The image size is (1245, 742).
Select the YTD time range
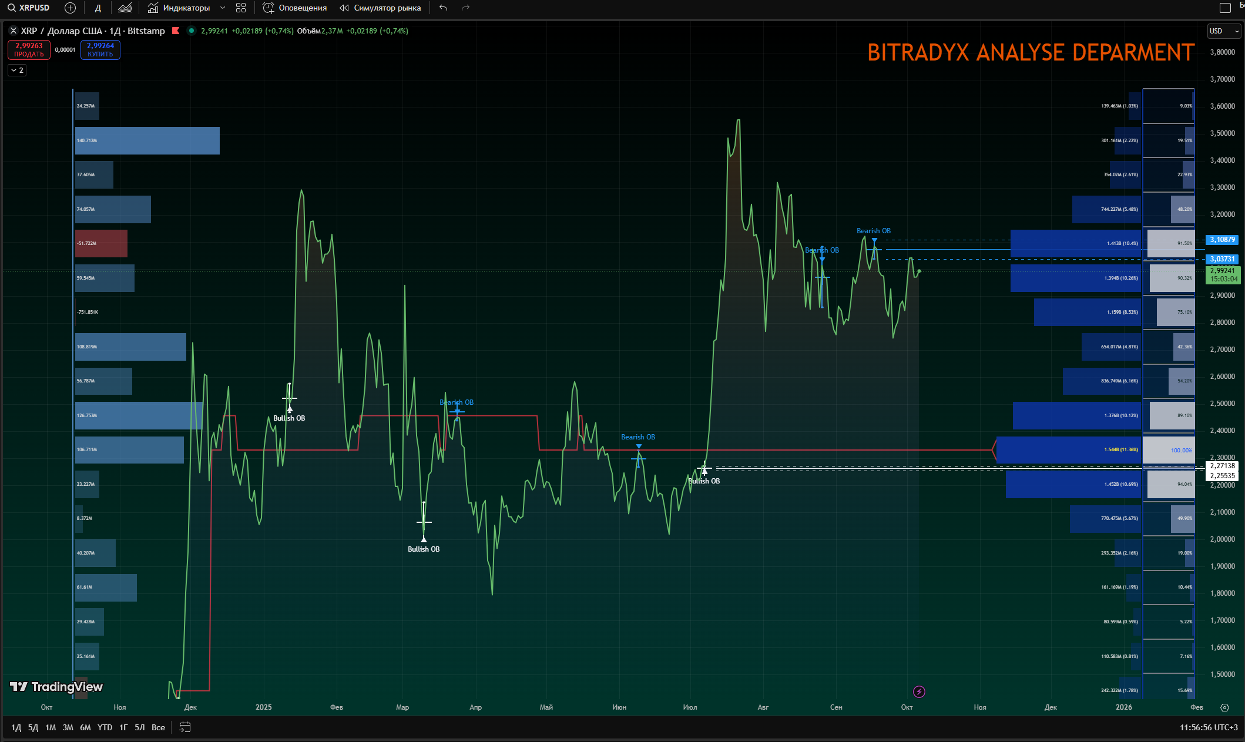coord(105,727)
